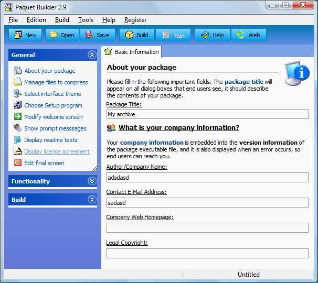The width and height of the screenshot is (318, 283).
Task: Switch to the Basic Information tab
Action: (131, 52)
